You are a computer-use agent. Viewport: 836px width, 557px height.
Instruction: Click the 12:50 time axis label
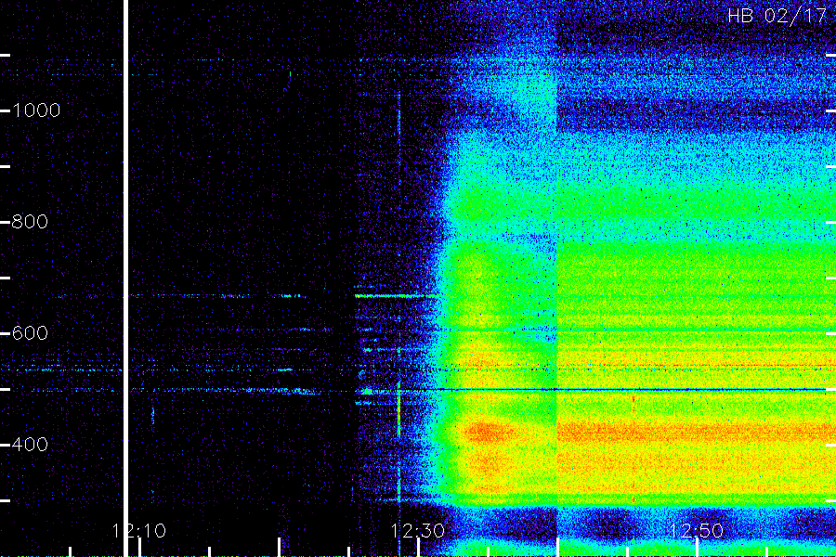(697, 531)
